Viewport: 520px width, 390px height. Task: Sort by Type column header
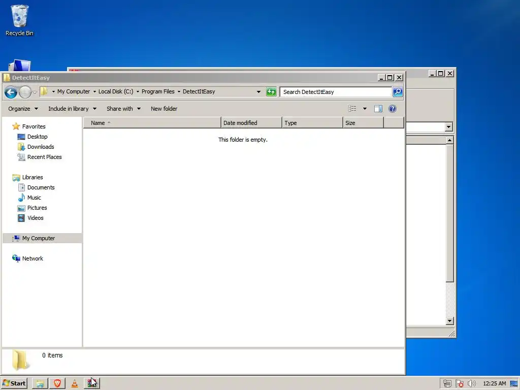pyautogui.click(x=312, y=123)
